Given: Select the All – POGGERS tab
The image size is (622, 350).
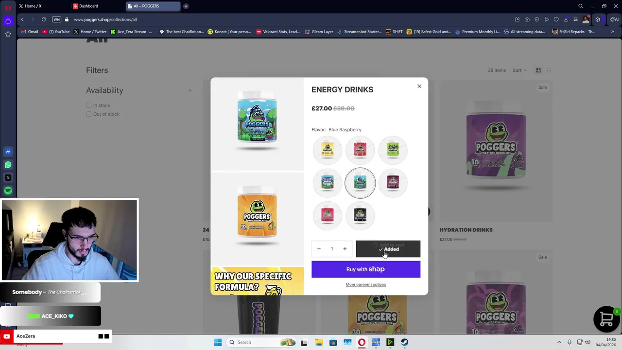Looking at the screenshot, I should [x=153, y=6].
